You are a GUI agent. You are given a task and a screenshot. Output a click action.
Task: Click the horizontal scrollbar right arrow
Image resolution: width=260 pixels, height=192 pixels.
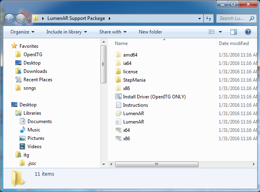(x=254, y=164)
